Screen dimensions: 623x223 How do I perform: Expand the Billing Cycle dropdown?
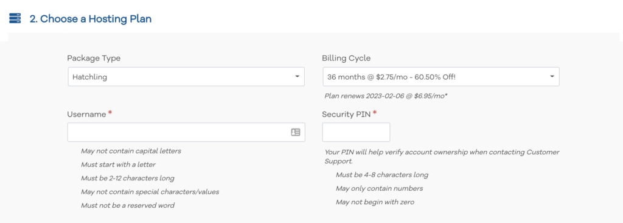[441, 77]
